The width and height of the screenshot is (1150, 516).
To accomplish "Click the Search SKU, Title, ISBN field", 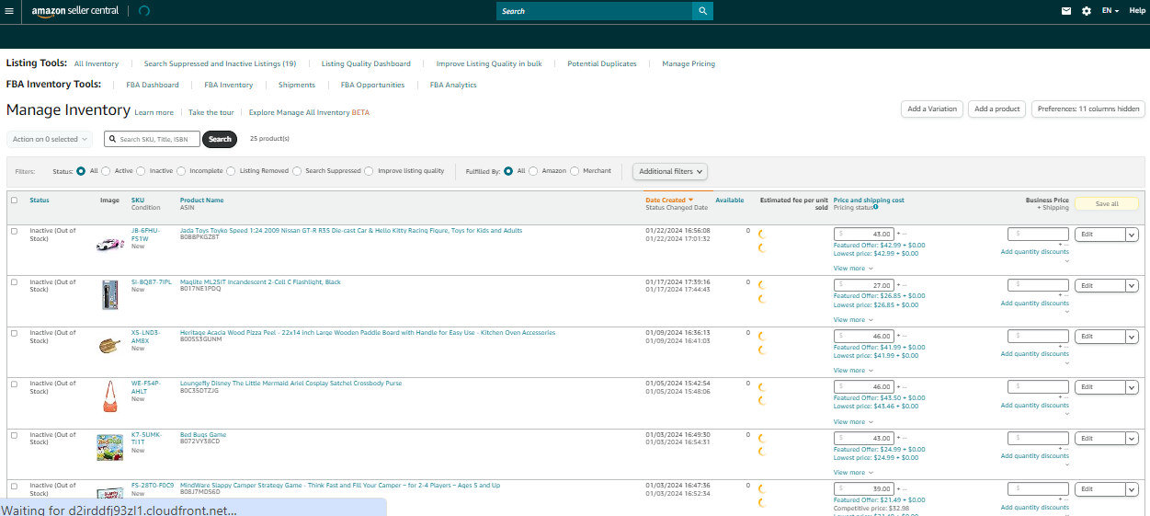I will (152, 139).
